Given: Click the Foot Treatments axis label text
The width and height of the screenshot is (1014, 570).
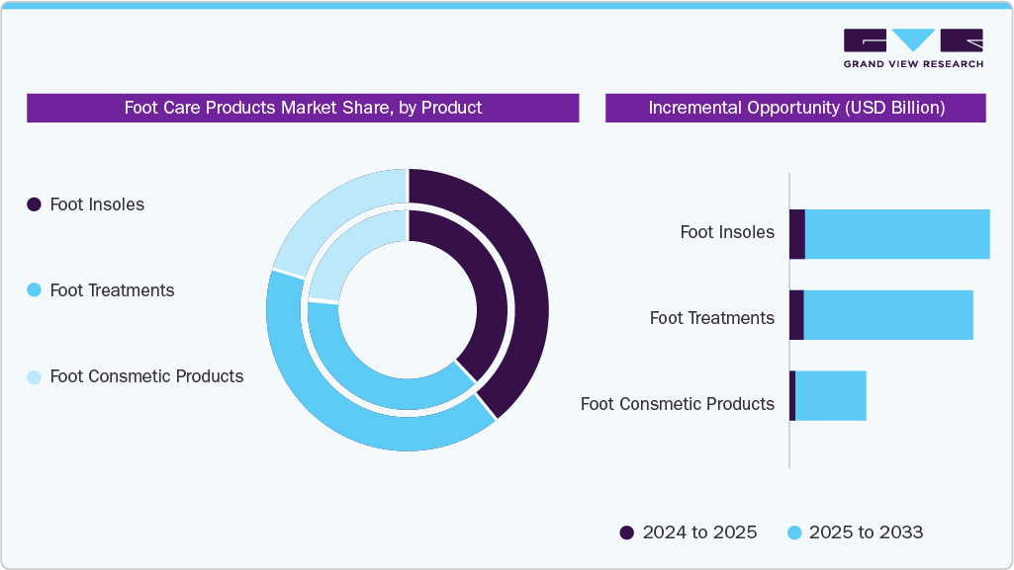Looking at the screenshot, I should click(x=710, y=318).
